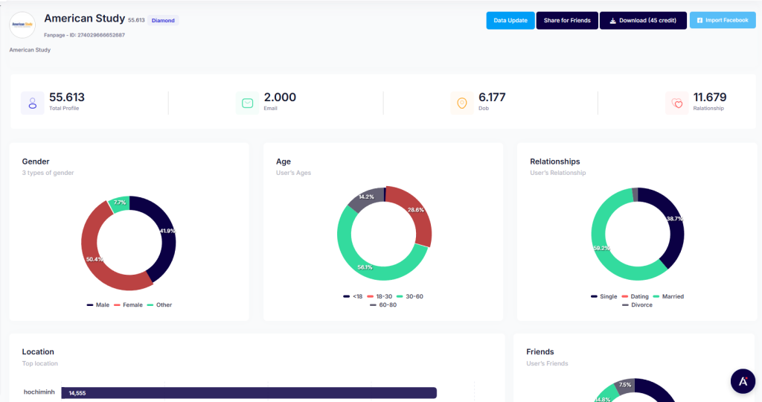Click the 59.2% Married relationship segment
This screenshot has height=402, width=762.
601,248
